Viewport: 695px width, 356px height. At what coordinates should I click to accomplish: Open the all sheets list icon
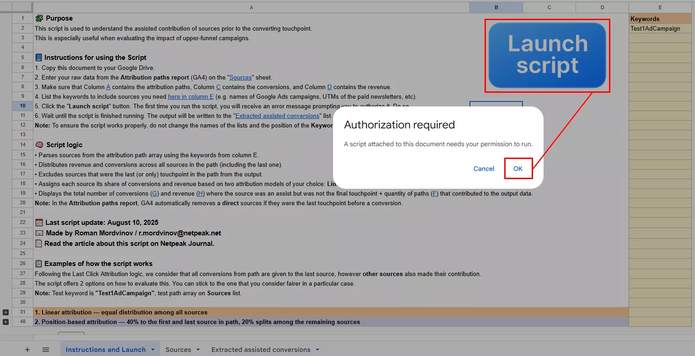tap(46, 350)
